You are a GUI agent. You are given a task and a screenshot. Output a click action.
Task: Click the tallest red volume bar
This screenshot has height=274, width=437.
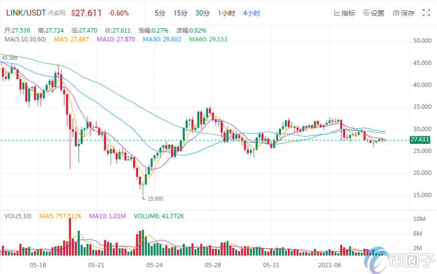click(x=70, y=237)
